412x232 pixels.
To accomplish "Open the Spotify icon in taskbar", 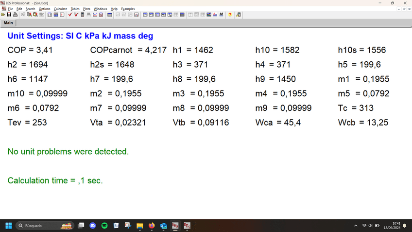I will point(104,226).
